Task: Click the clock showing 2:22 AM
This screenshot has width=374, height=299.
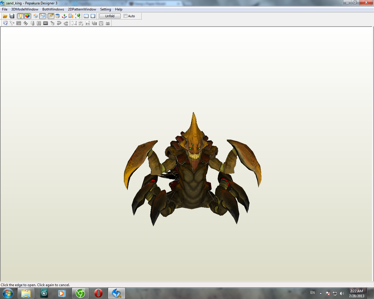Action: 356,293
